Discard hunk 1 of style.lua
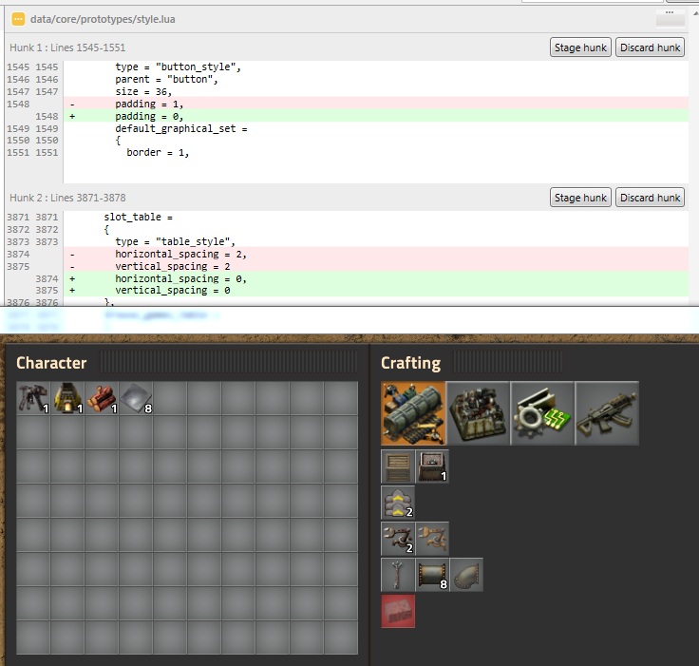 [x=650, y=48]
